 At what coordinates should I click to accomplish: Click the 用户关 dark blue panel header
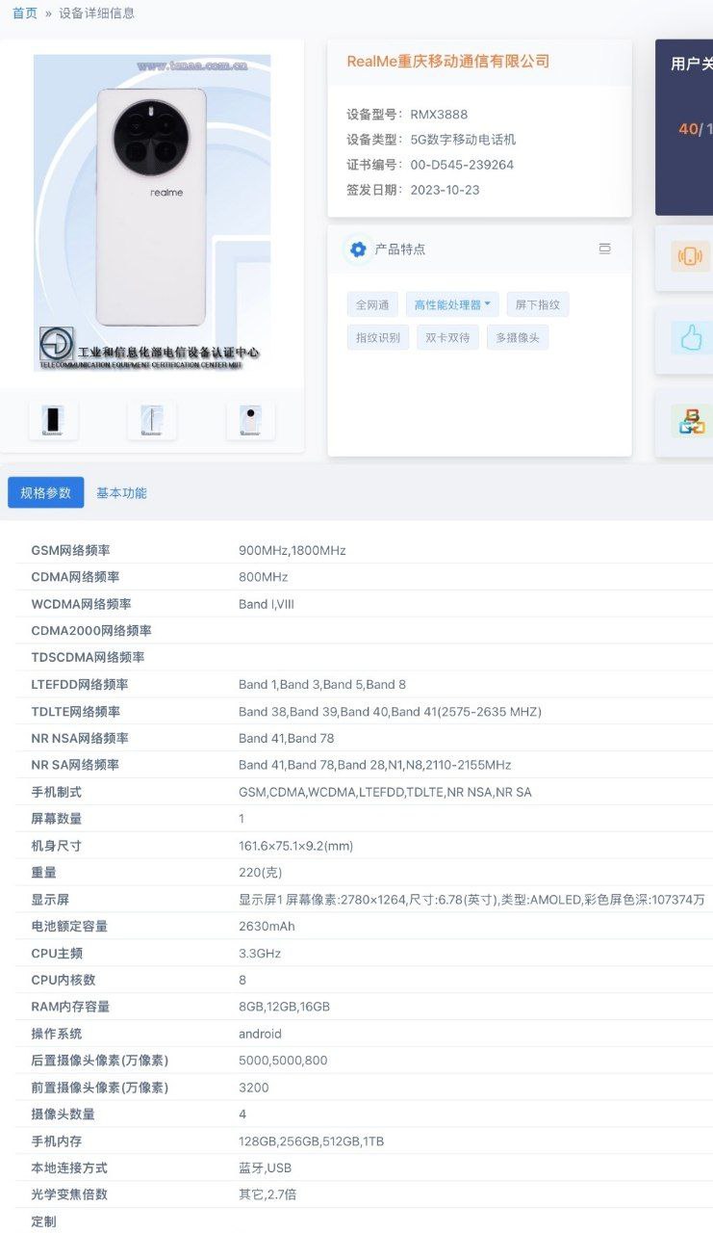coord(692,65)
